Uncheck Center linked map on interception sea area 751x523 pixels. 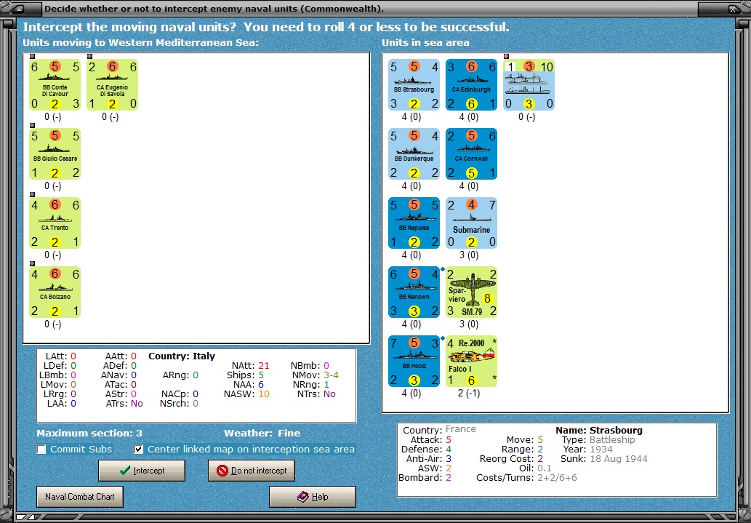pyautogui.click(x=138, y=450)
